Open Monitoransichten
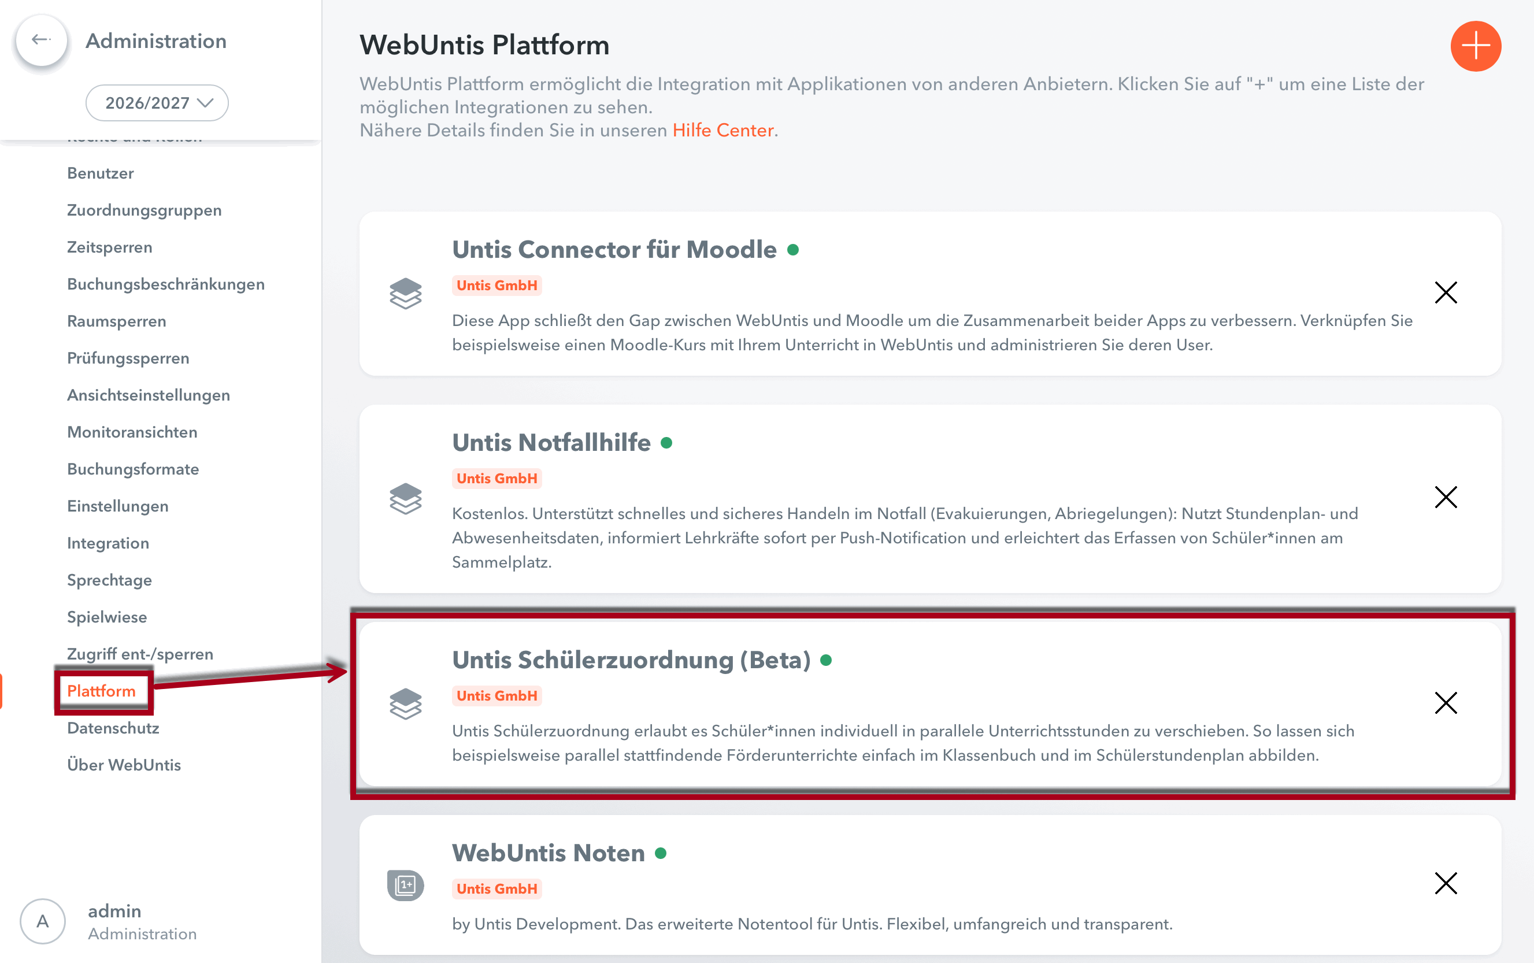This screenshot has width=1534, height=963. click(x=132, y=432)
